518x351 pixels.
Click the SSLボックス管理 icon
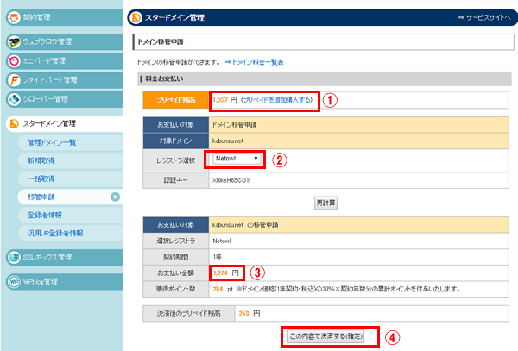click(13, 257)
